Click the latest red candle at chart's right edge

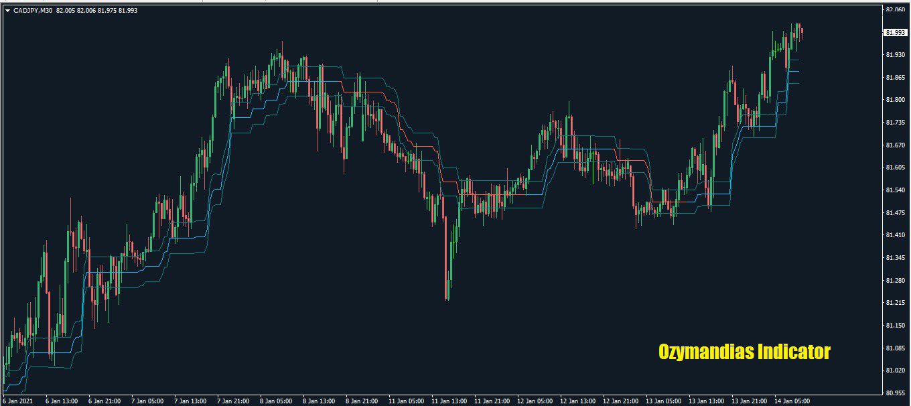[802, 31]
